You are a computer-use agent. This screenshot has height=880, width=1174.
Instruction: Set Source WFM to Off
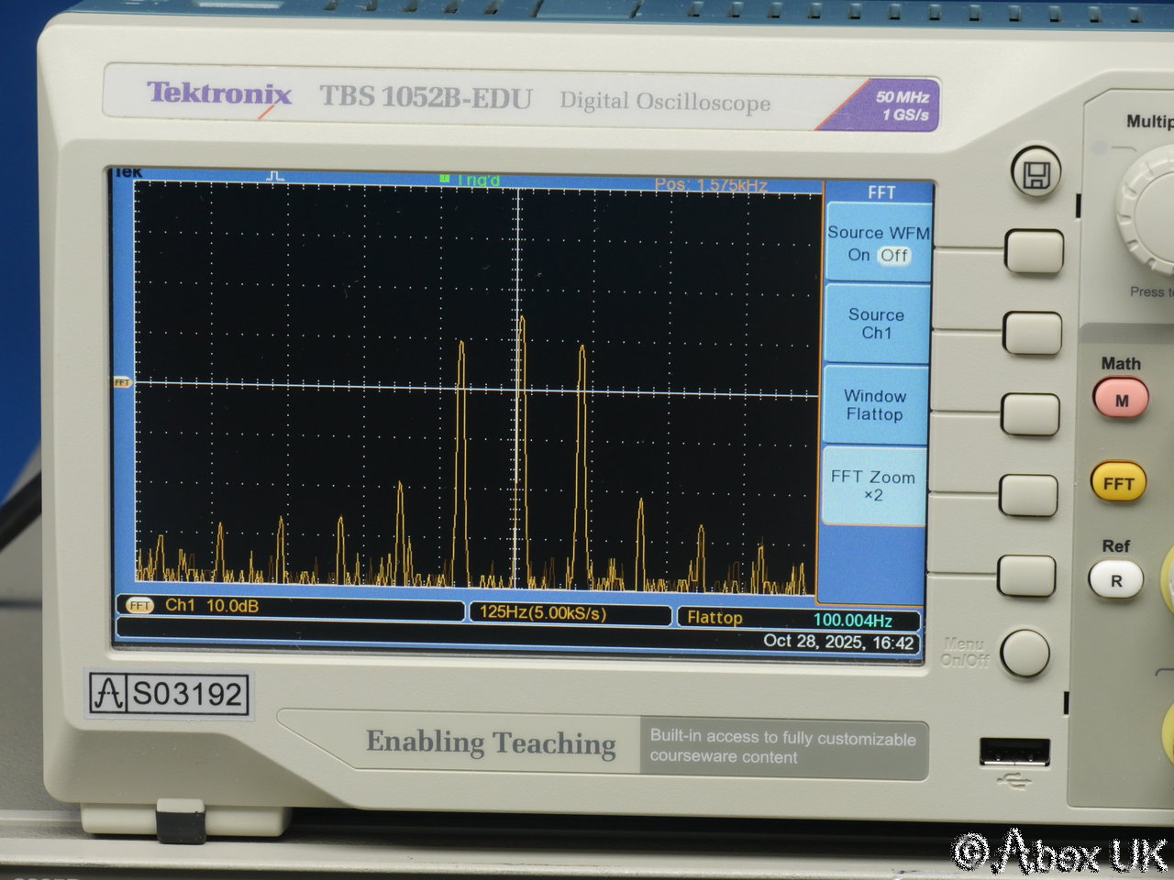(x=894, y=256)
